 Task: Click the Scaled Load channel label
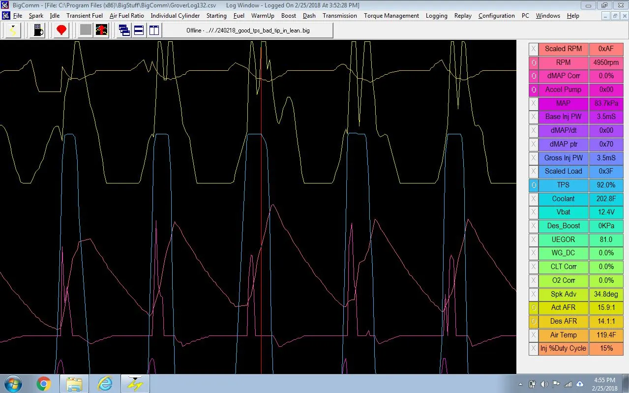564,171
